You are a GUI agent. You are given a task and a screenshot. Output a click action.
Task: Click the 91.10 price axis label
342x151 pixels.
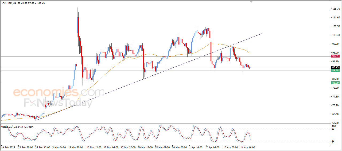335,62
